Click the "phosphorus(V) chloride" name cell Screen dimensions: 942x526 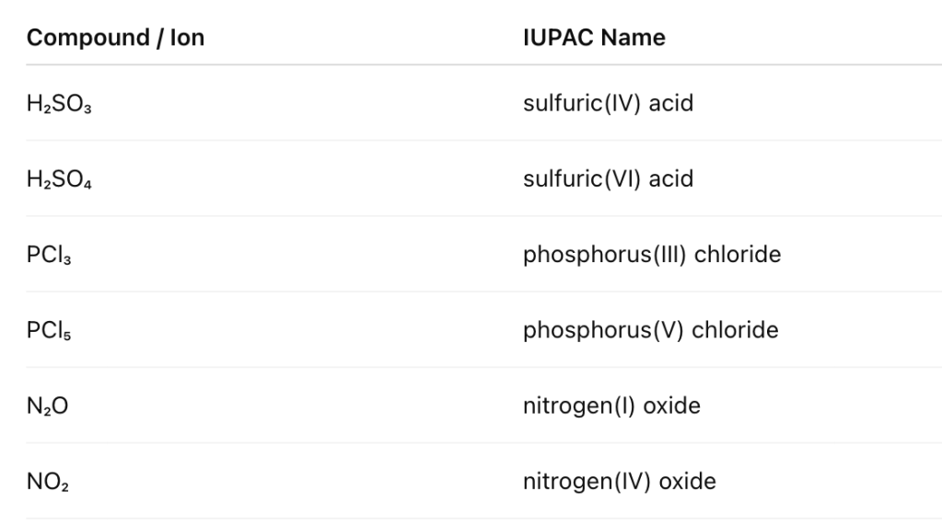(x=650, y=329)
